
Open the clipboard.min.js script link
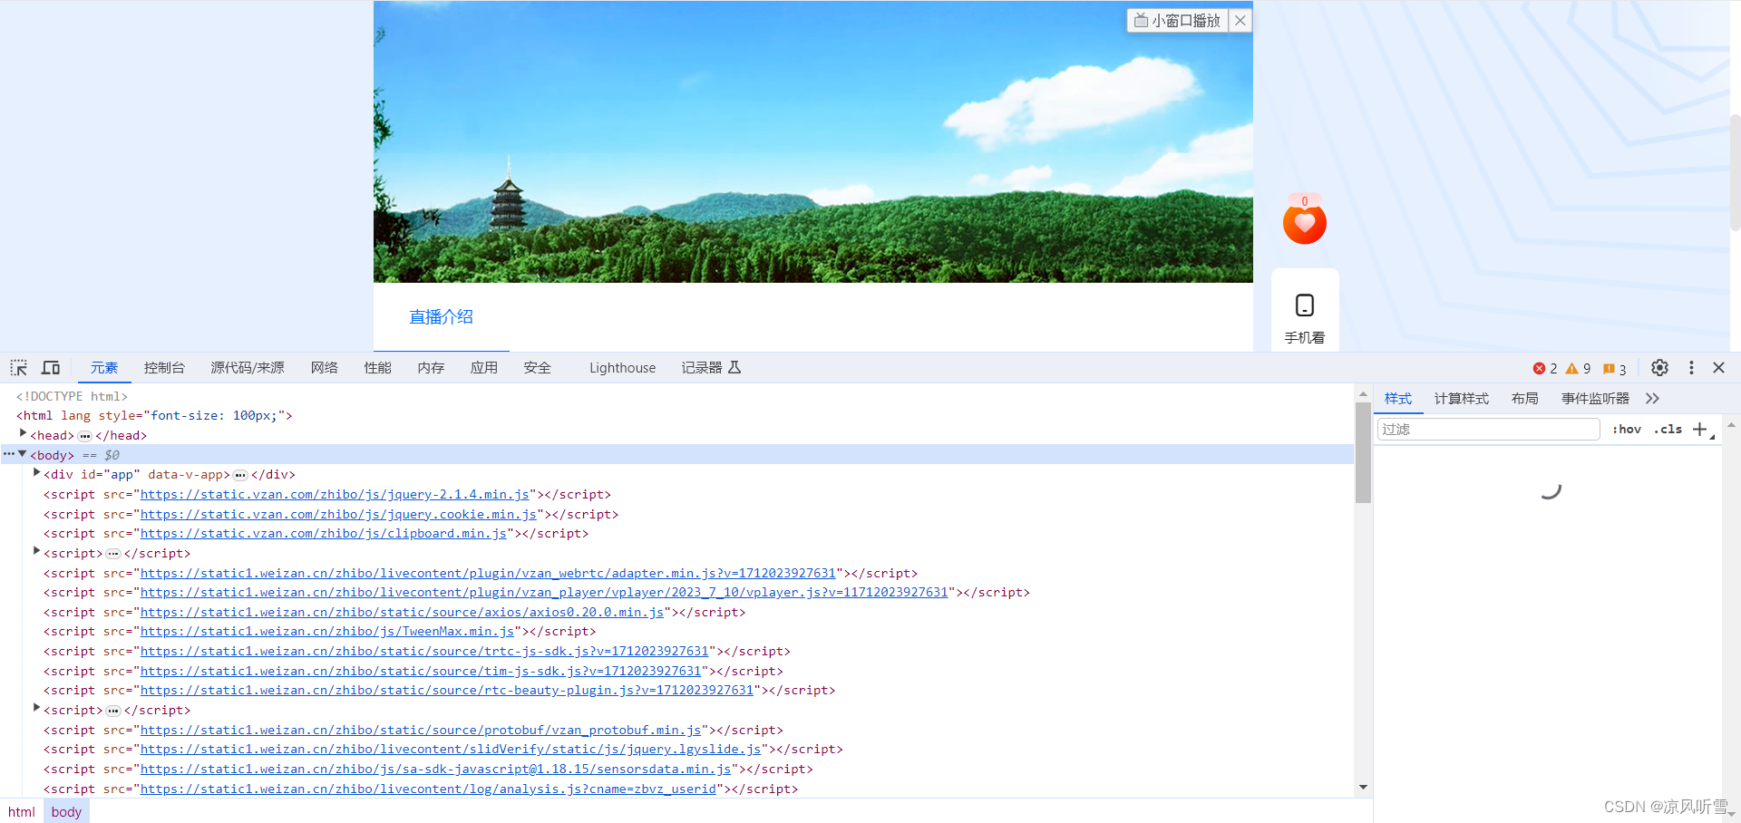click(324, 534)
